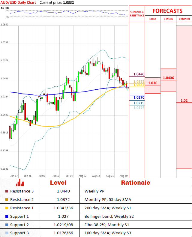
Task: Click the 1.036 one-day forecast value
Action: pos(152,83)
